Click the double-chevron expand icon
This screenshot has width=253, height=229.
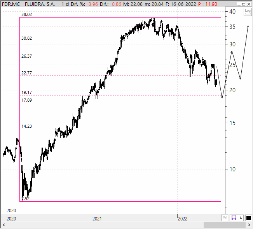[x=225, y=218]
